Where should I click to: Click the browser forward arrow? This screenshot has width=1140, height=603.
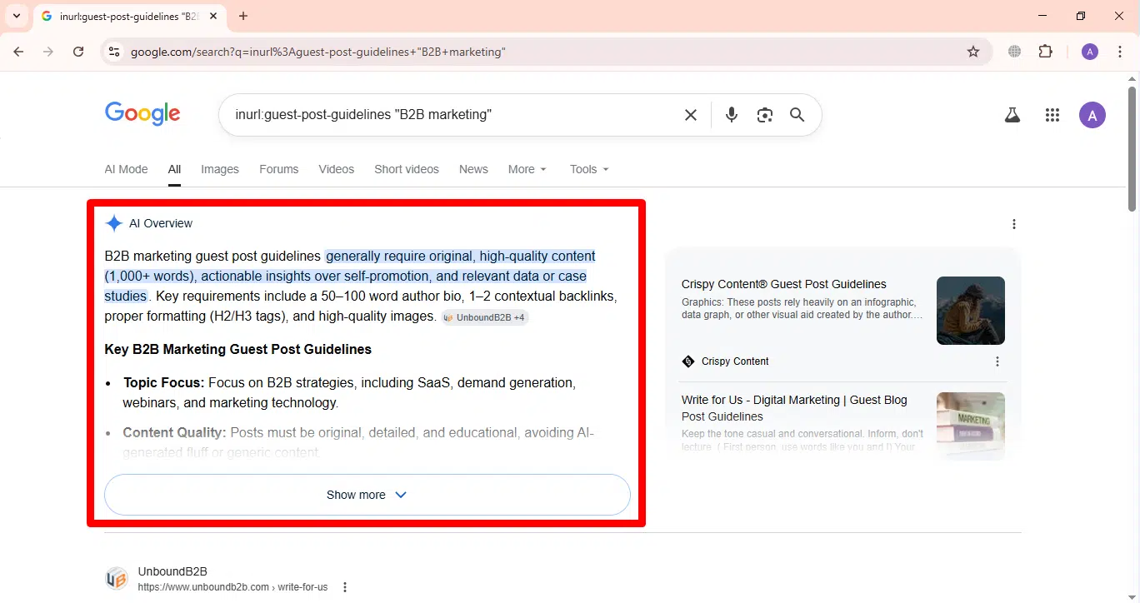pos(48,52)
